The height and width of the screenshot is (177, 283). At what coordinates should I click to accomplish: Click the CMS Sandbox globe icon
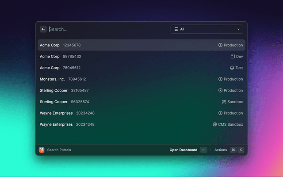[215, 125]
